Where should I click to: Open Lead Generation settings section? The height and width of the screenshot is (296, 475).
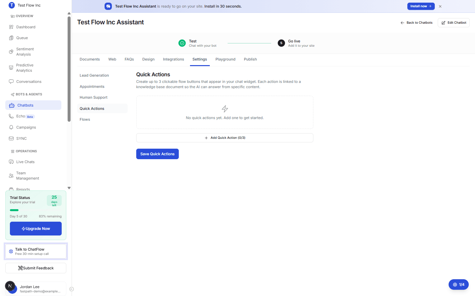pyautogui.click(x=102, y=75)
